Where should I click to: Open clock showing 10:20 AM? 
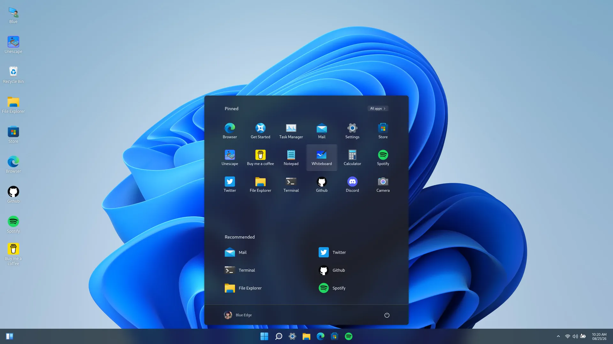(x=599, y=336)
